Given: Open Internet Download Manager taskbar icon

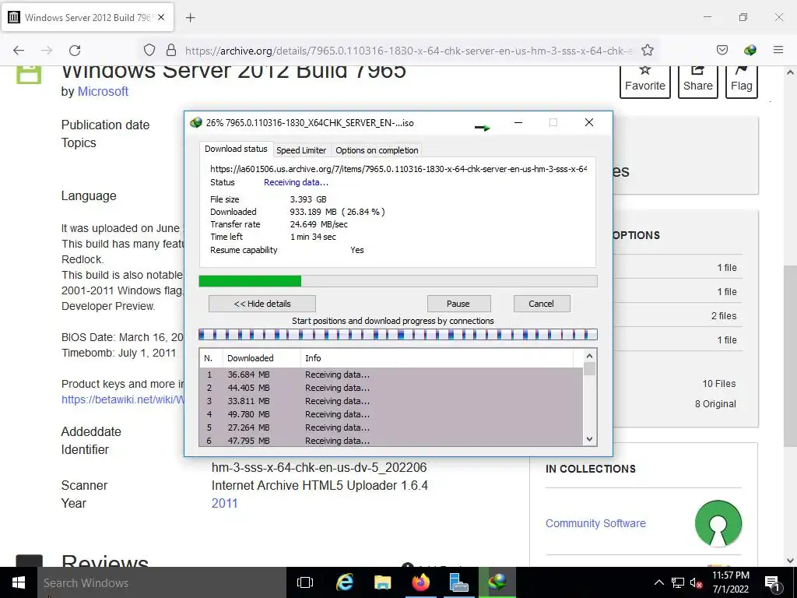Looking at the screenshot, I should click(497, 582).
